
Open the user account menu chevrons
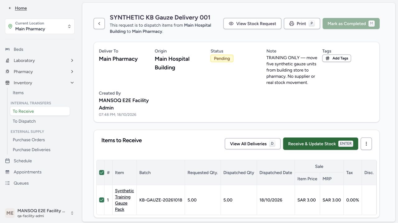pyautogui.click(x=72, y=213)
